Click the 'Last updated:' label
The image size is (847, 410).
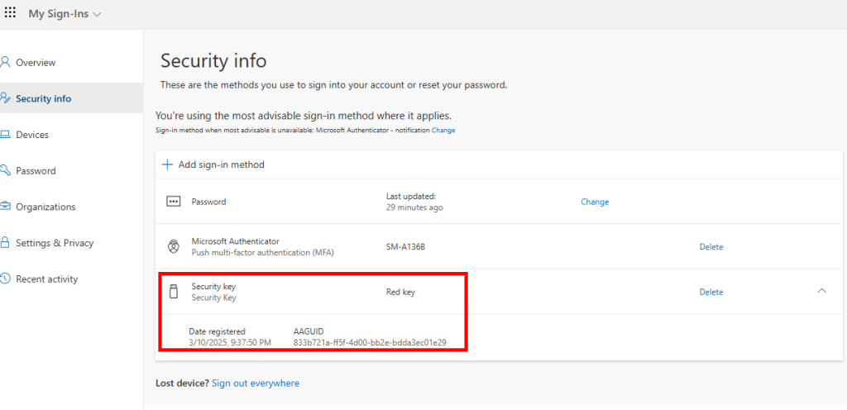pos(411,196)
